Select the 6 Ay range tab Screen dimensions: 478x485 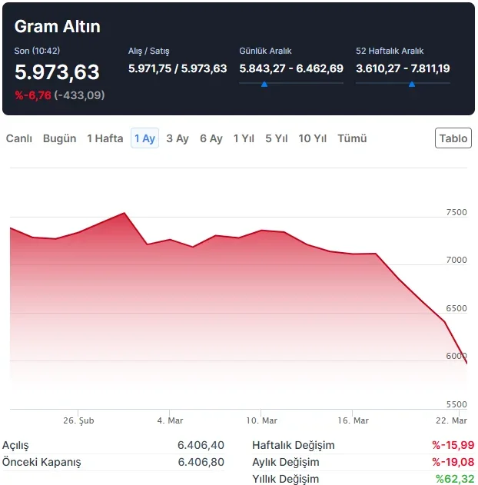[211, 138]
